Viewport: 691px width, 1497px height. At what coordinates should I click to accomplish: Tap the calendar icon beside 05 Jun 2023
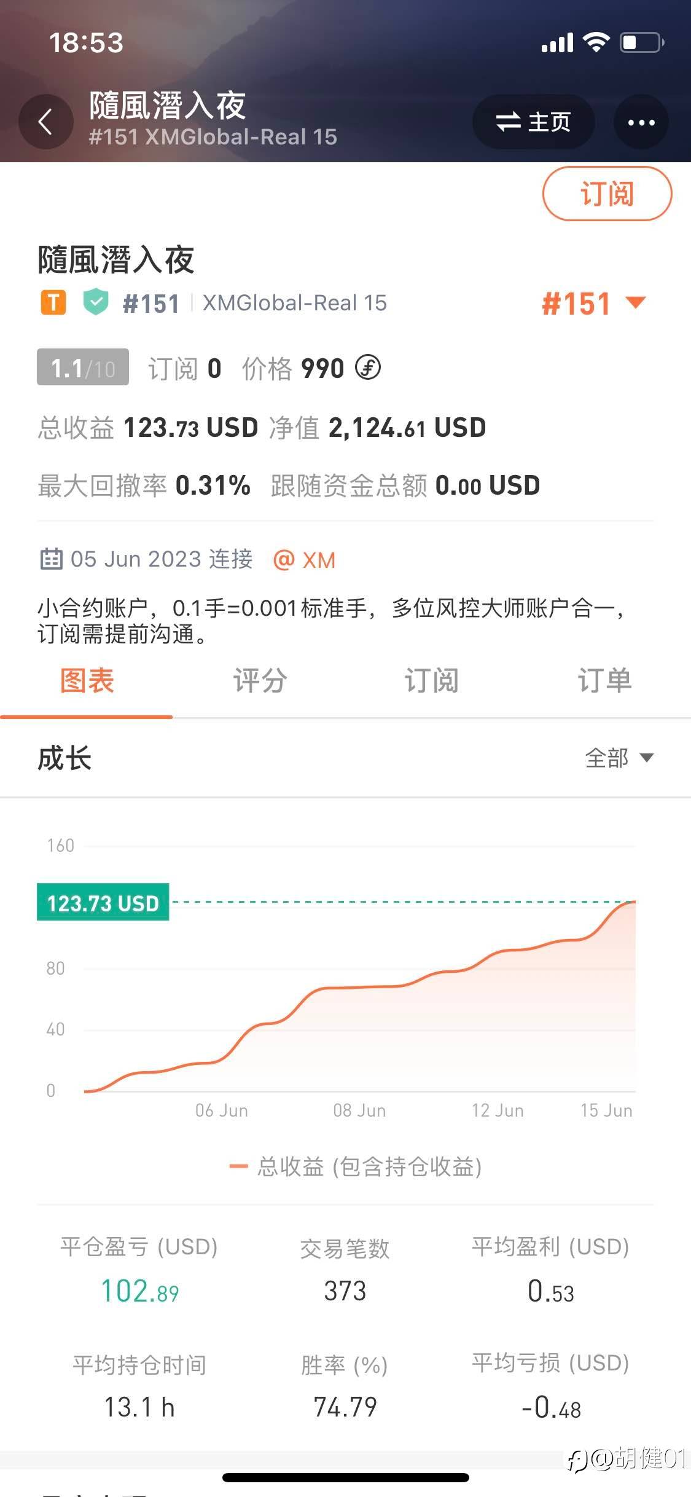(51, 559)
